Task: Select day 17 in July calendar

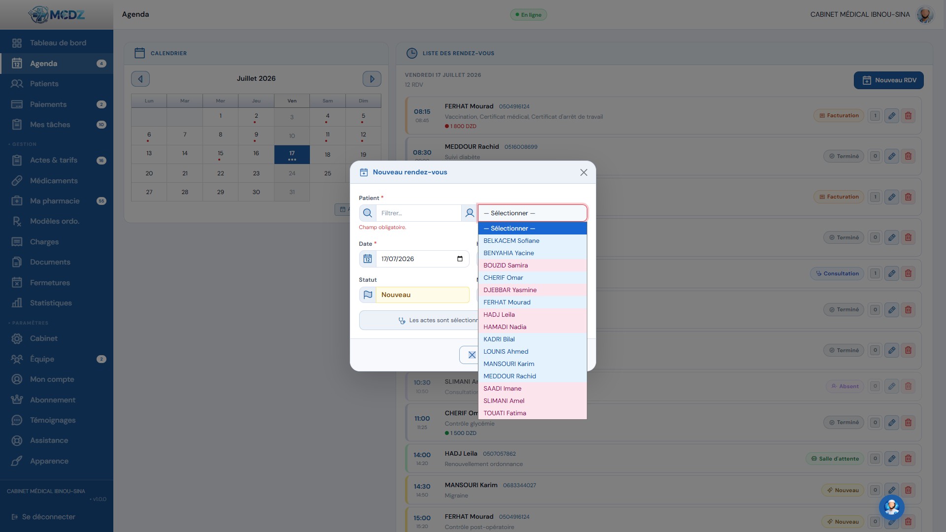Action: [292, 155]
